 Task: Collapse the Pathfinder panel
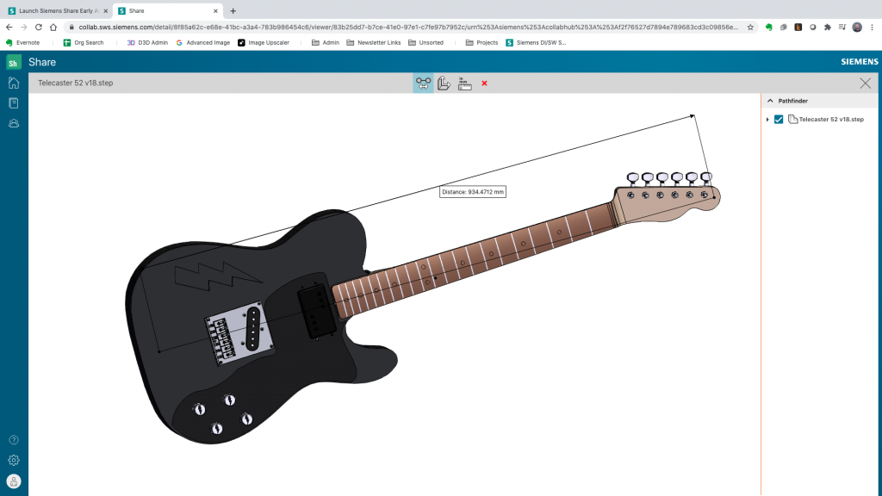pos(770,101)
